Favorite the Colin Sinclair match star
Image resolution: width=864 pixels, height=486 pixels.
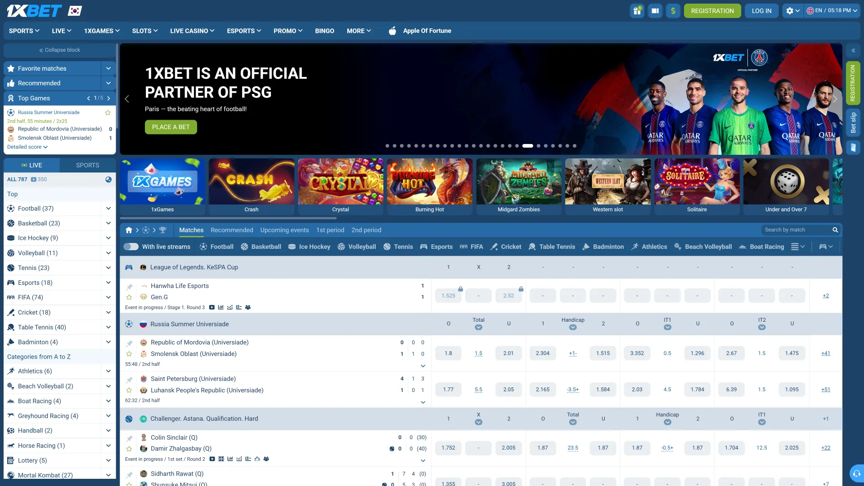[x=129, y=449]
